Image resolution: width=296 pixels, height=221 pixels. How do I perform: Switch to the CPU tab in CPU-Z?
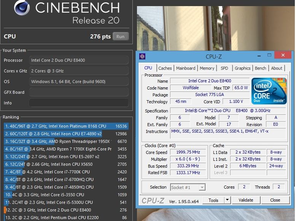148,68
